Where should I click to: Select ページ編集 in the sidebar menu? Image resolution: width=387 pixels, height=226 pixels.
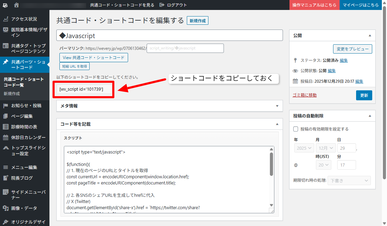(x=22, y=116)
